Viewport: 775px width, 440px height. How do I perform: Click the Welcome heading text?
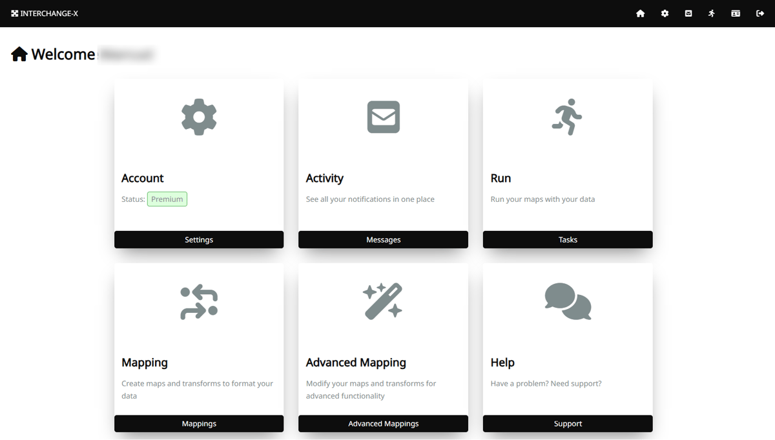[x=63, y=54]
